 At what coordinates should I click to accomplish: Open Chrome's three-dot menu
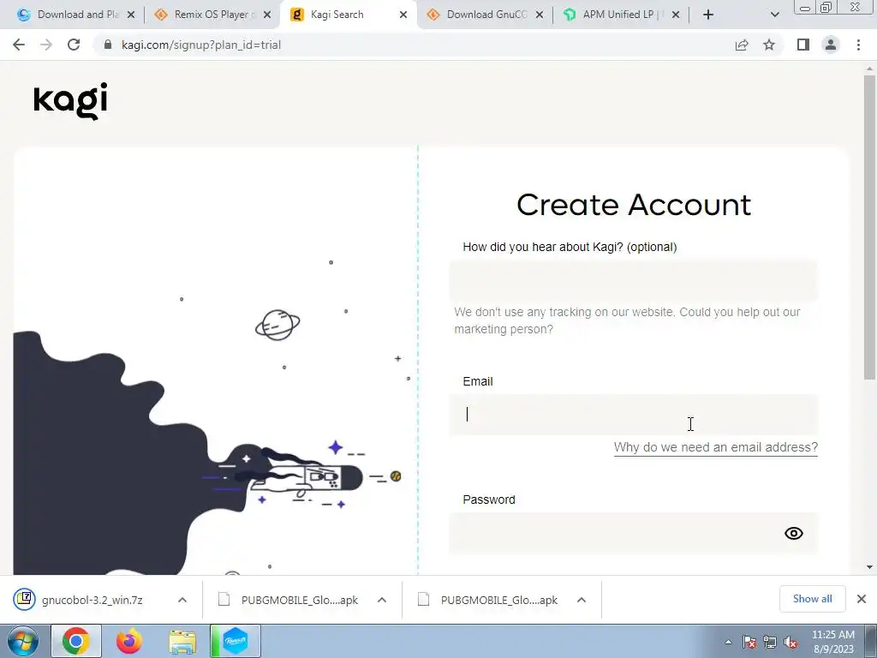(858, 45)
